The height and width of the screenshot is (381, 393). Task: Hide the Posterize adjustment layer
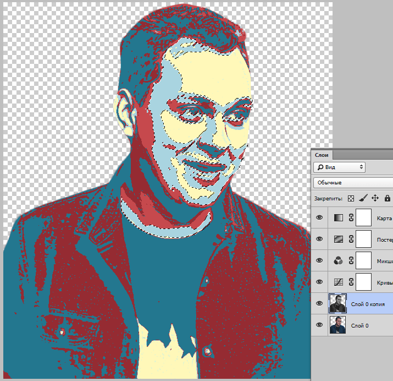[319, 239]
